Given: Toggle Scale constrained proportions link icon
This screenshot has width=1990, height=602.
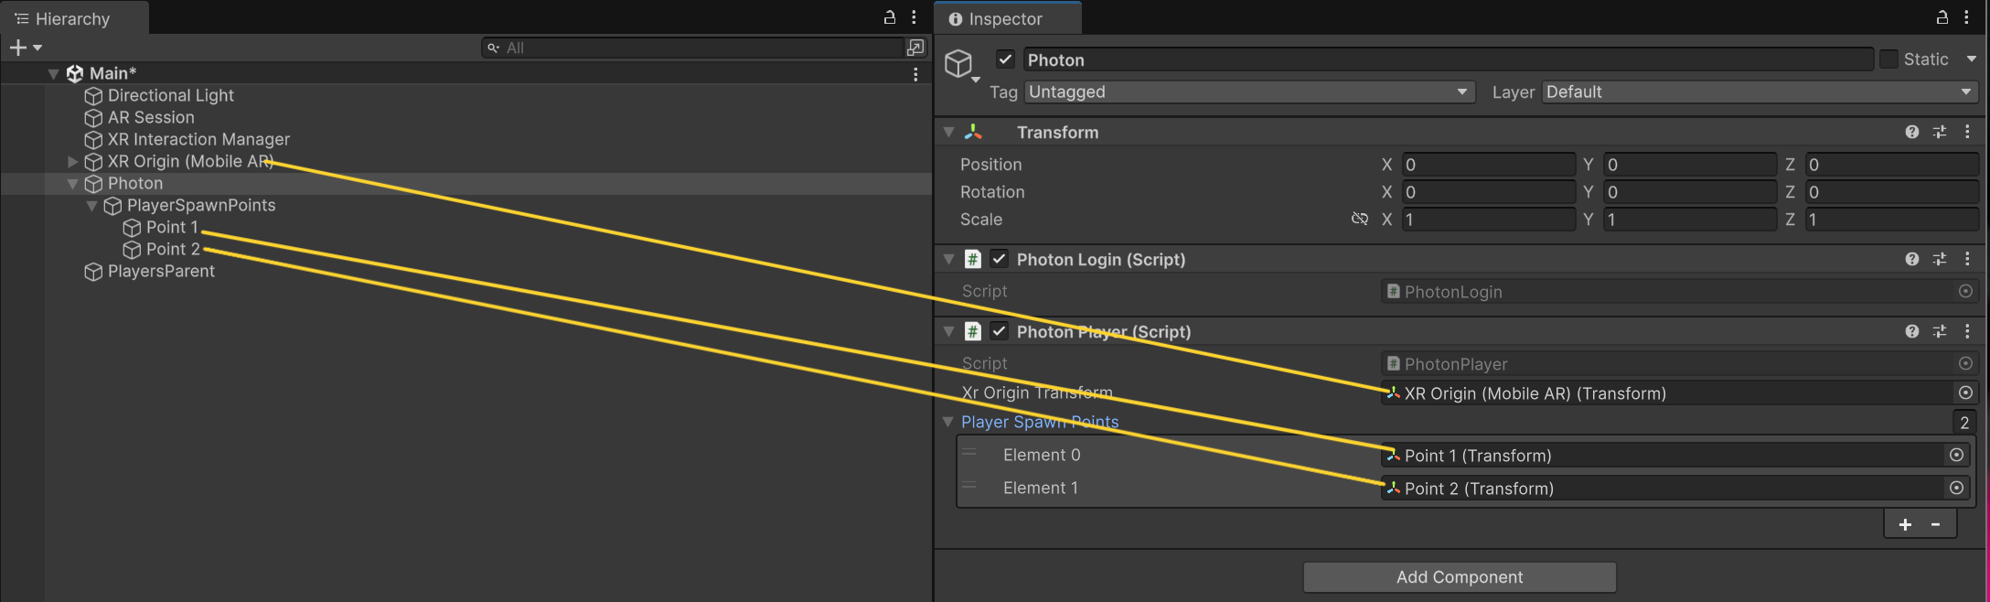Looking at the screenshot, I should [1360, 219].
